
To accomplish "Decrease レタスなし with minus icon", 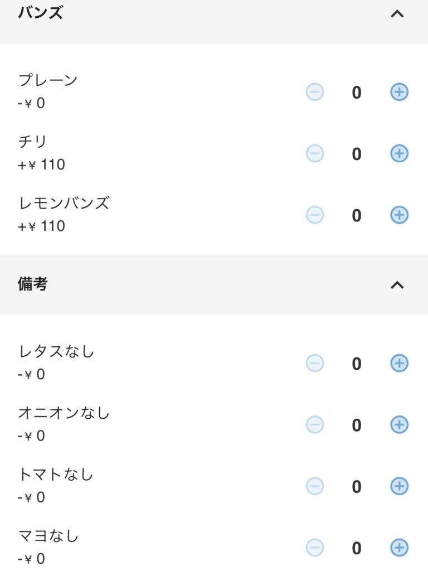I will click(x=315, y=364).
